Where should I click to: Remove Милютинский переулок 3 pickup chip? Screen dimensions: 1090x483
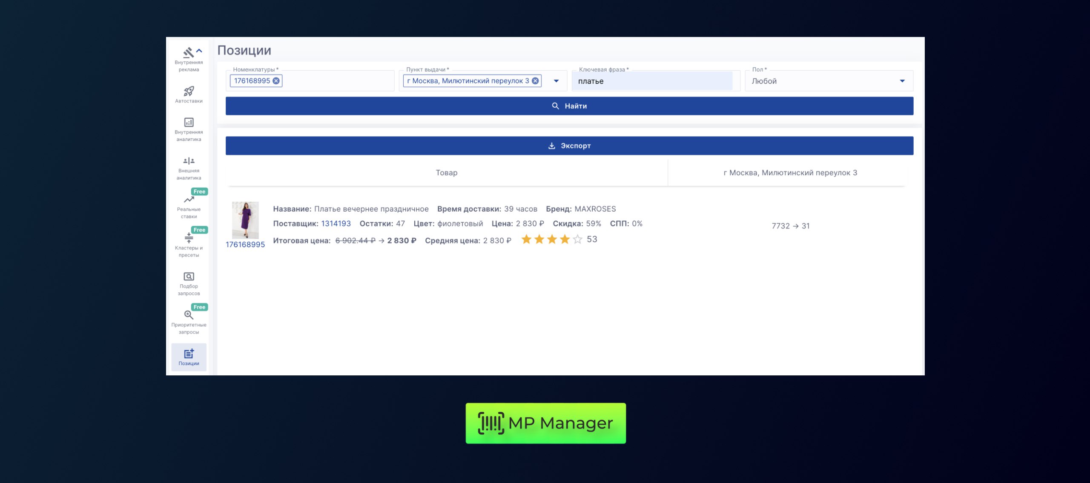(535, 81)
